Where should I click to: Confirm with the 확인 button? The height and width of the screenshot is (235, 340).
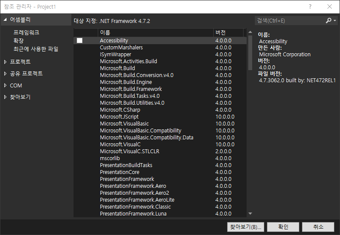283,227
